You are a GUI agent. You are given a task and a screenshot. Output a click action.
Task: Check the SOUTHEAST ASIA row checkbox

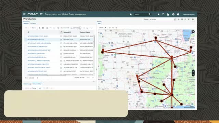61,54
